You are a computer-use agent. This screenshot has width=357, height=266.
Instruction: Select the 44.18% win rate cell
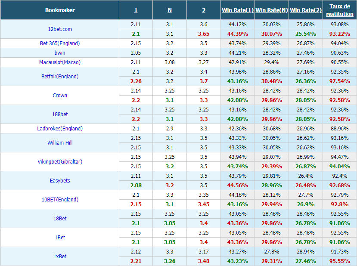pos(238,195)
